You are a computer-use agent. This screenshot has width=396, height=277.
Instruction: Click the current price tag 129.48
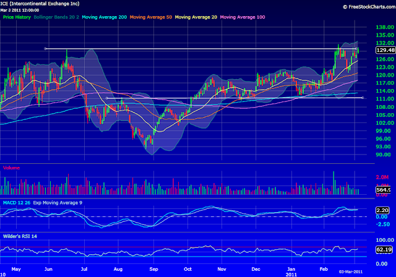pyautogui.click(x=385, y=50)
